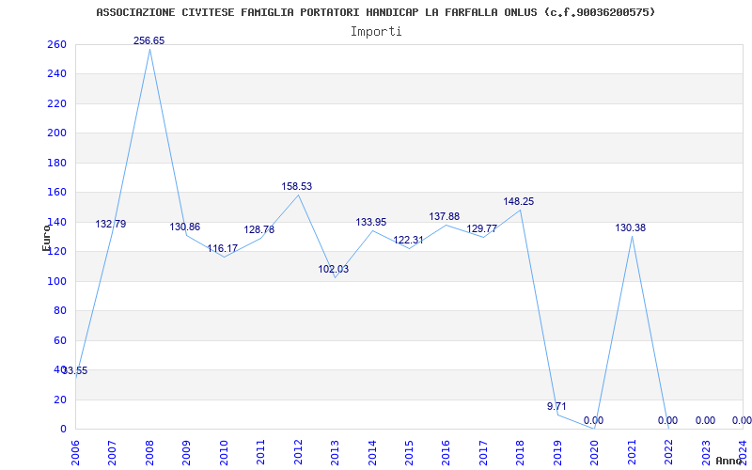Select the y-axis value 220
The image size is (752, 470).
56,103
